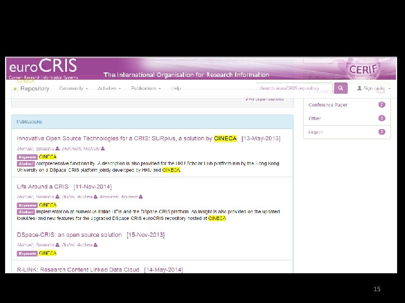This screenshot has height=303, width=405.
Task: Click person icon after Mornati in Life Around a CRIS
Action: coord(57,196)
